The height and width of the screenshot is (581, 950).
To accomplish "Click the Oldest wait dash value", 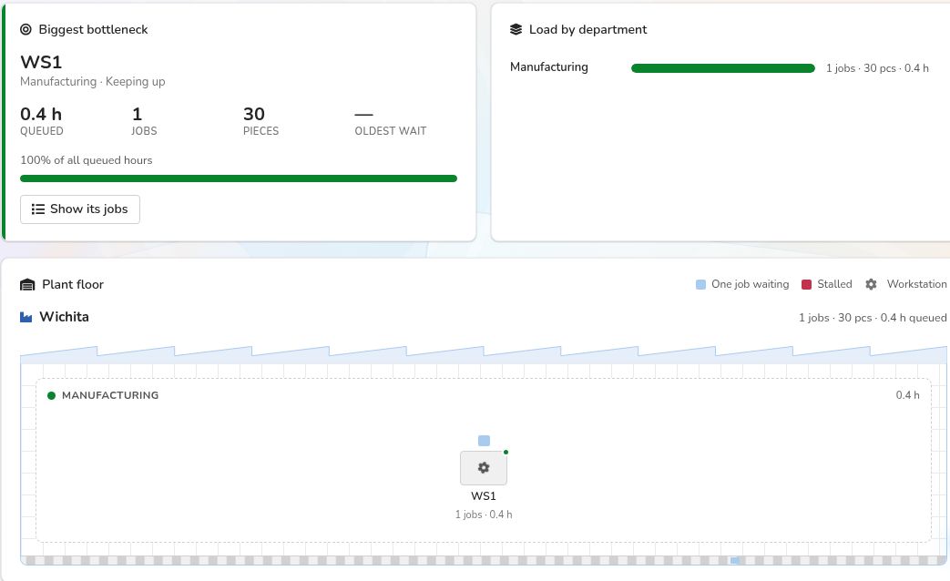I will 363,114.
